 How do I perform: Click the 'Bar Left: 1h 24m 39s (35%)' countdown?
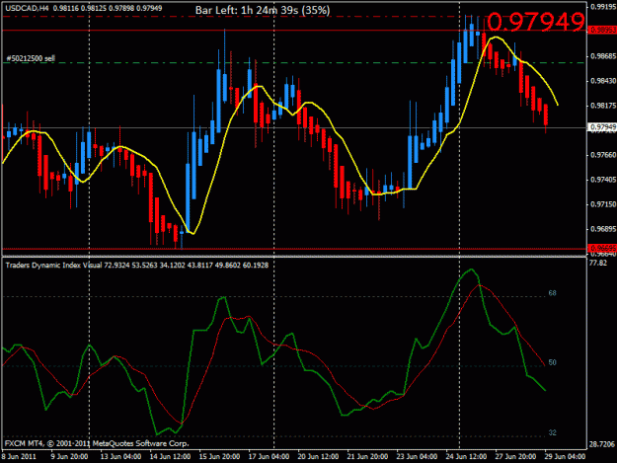[263, 10]
